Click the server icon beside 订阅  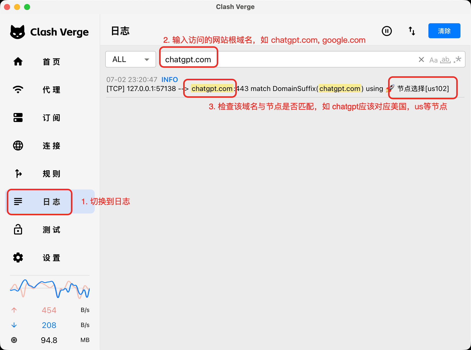tap(18, 117)
